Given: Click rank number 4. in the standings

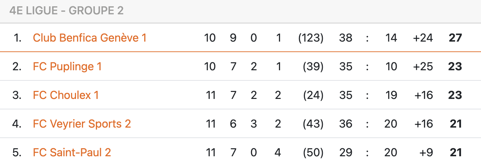Looking at the screenshot, I should point(17,124).
